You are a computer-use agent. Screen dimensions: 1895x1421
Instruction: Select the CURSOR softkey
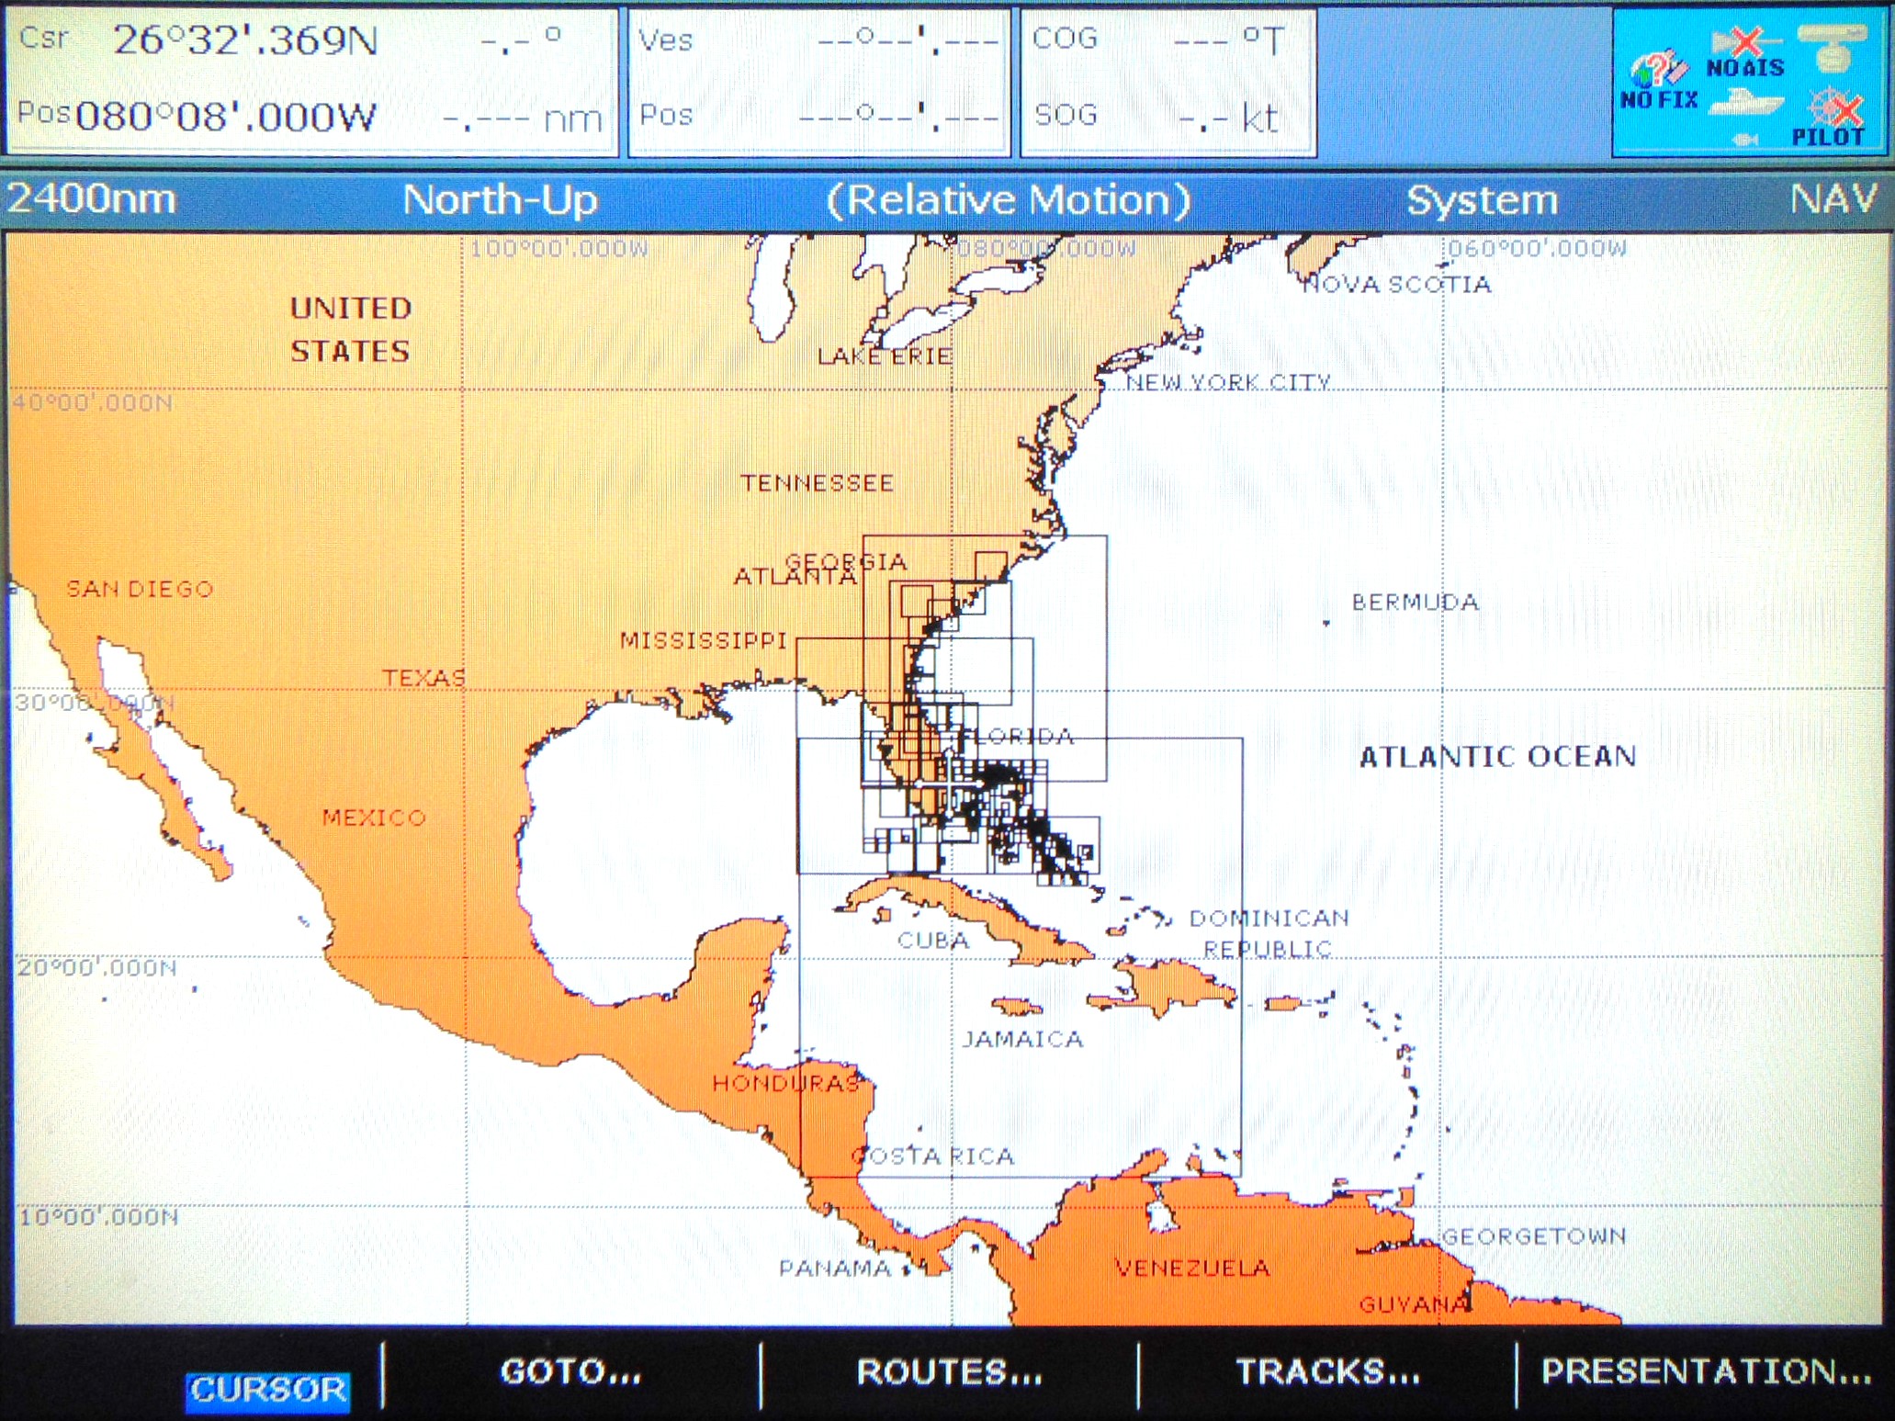[x=267, y=1390]
